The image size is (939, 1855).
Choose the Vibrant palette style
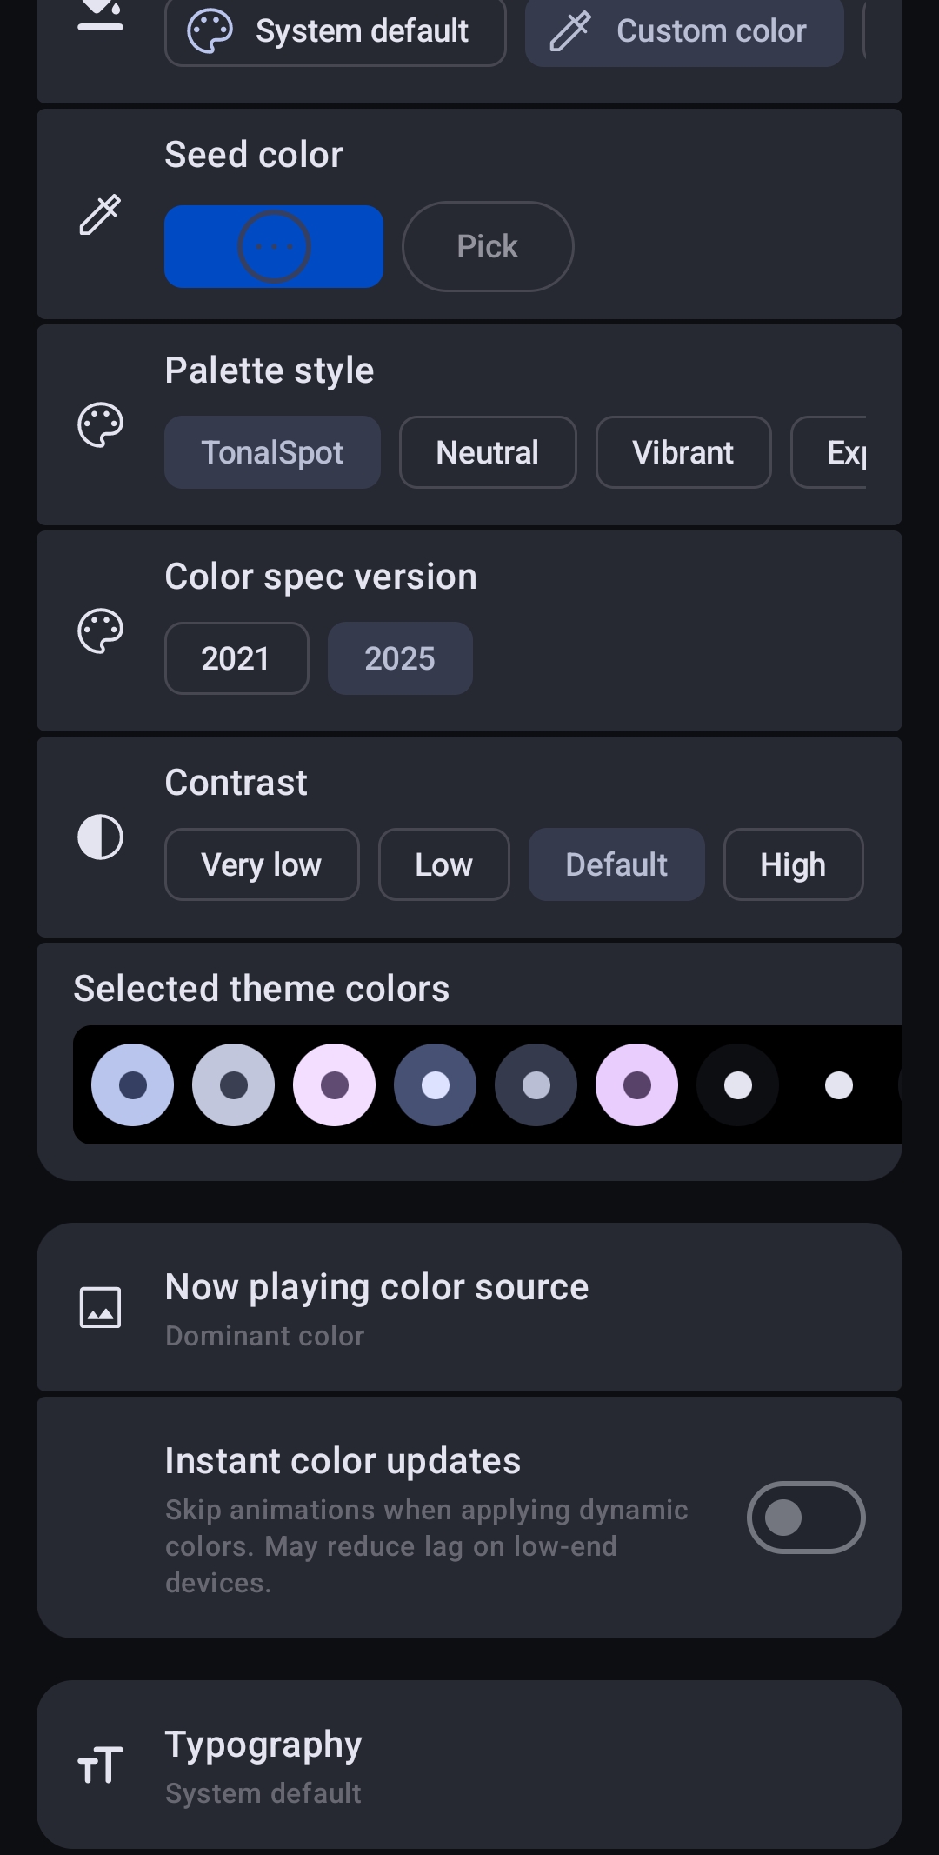683,452
